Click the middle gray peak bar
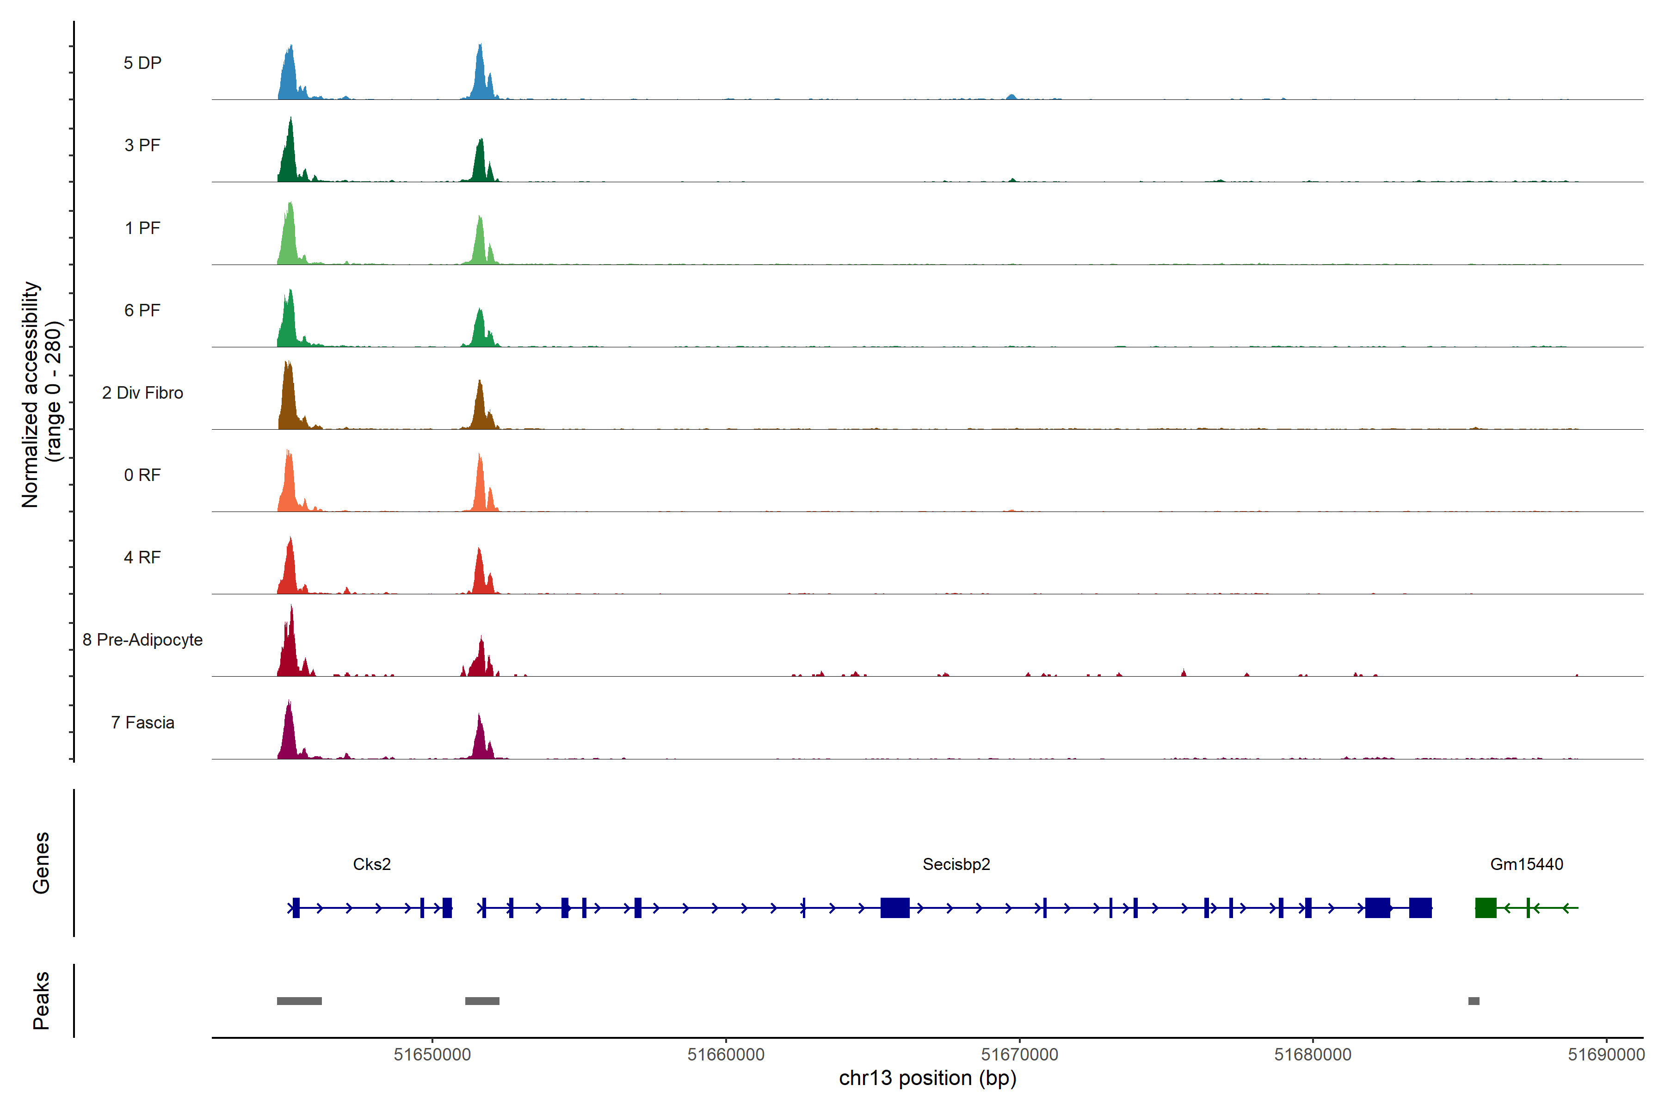This screenshot has width=1665, height=1110. click(x=482, y=1001)
